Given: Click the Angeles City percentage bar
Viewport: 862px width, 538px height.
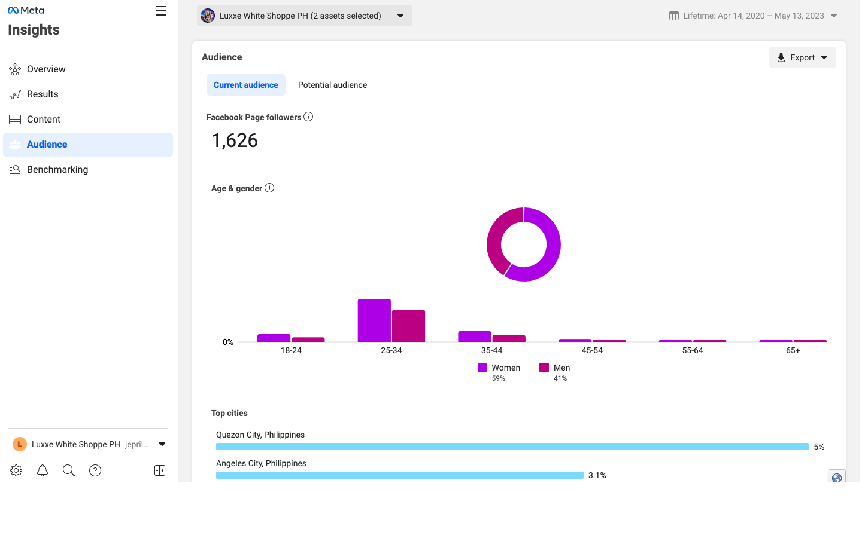Looking at the screenshot, I should [400, 475].
